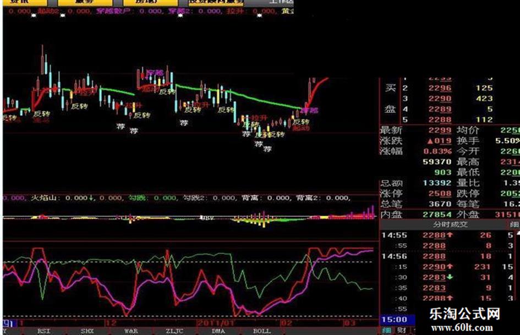The width and height of the screenshot is (520, 335).
Task: Select the 细 tab at bottom right
Action: [386, 331]
